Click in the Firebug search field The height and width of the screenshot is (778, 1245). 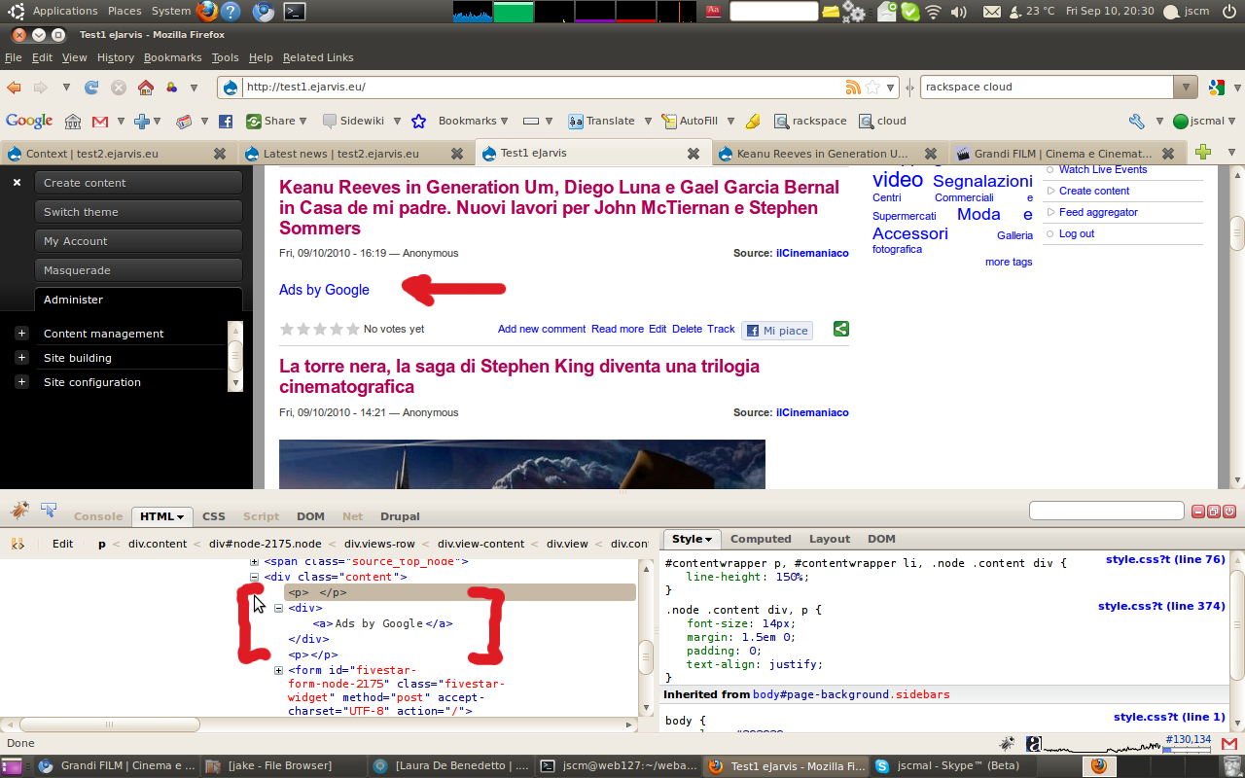(x=1106, y=512)
